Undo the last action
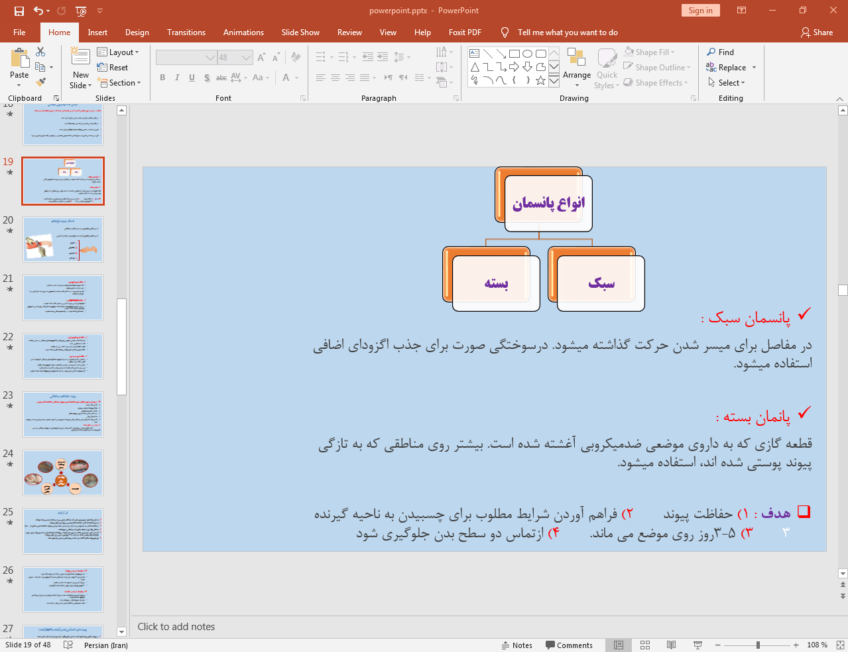 pyautogui.click(x=38, y=11)
